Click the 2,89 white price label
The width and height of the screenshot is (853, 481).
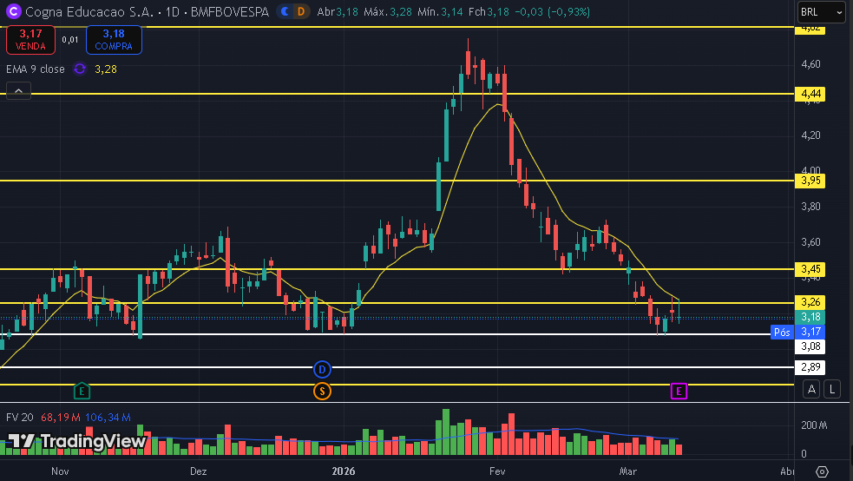810,367
